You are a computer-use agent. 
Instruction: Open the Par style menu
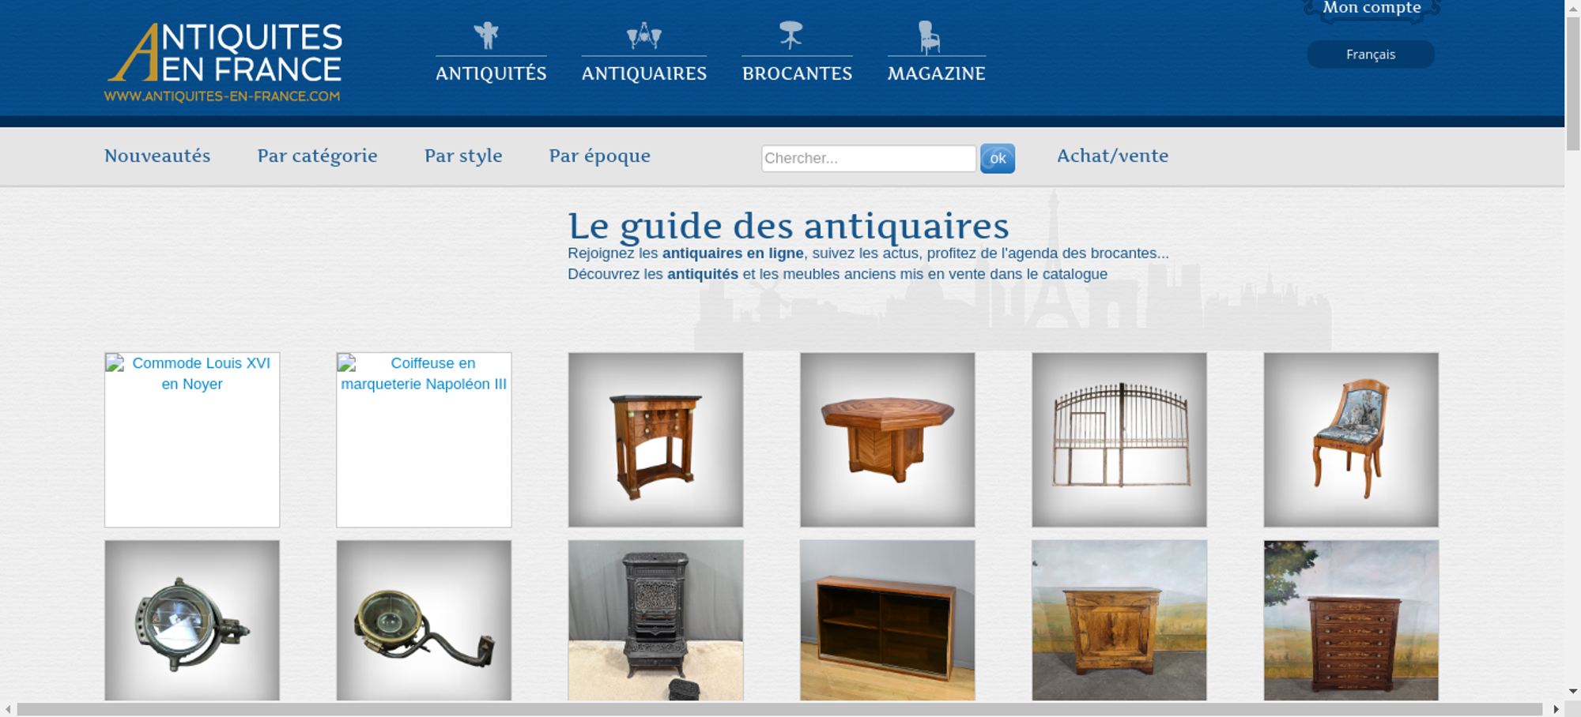(x=463, y=156)
